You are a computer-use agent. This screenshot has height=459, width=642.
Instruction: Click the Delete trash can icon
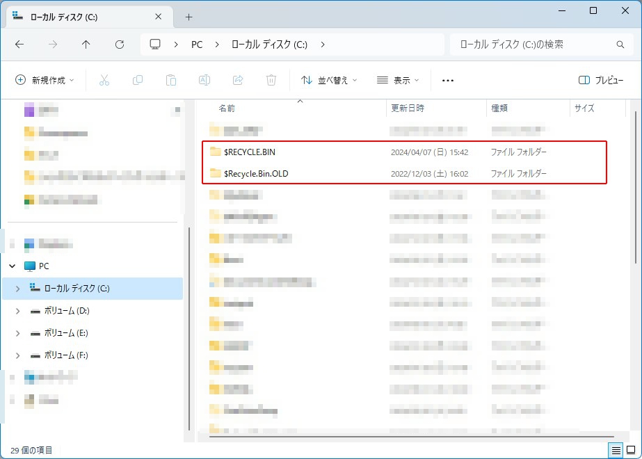point(271,80)
